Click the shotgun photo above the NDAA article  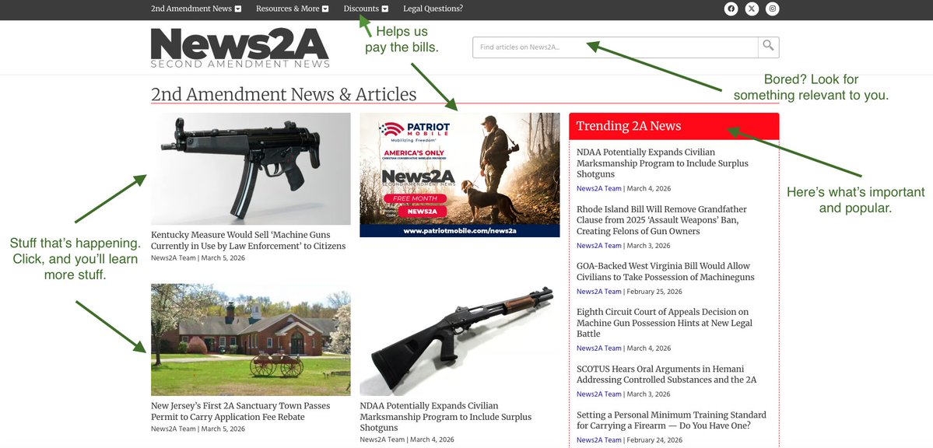point(458,340)
